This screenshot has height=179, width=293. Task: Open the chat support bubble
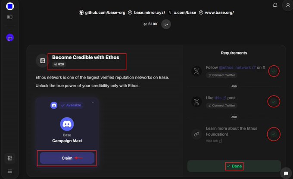[x=286, y=173]
